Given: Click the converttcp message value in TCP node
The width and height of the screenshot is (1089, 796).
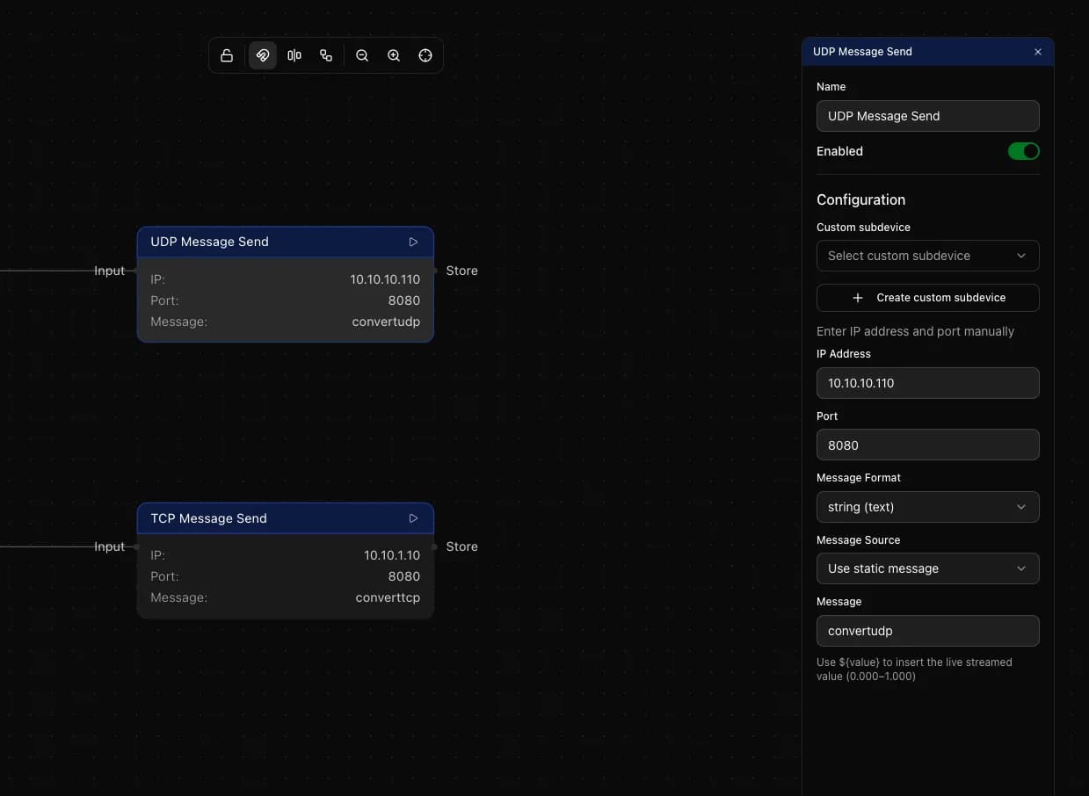Looking at the screenshot, I should pos(388,597).
